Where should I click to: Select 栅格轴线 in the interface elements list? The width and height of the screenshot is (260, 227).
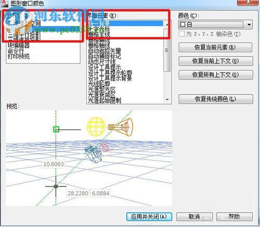(x=99, y=46)
